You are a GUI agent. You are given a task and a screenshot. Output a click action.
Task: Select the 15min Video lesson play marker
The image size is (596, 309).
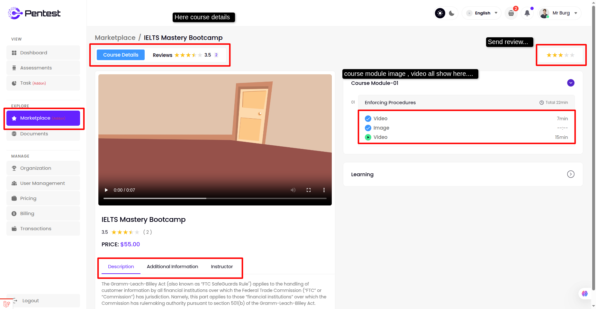point(368,137)
